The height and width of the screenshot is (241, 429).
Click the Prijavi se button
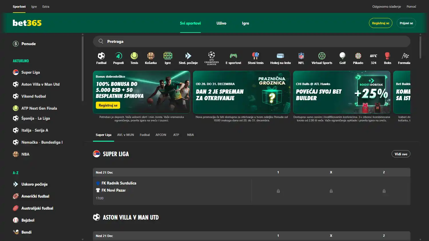406,23
